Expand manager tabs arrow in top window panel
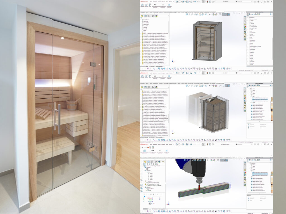 pyautogui.click(x=168, y=16)
